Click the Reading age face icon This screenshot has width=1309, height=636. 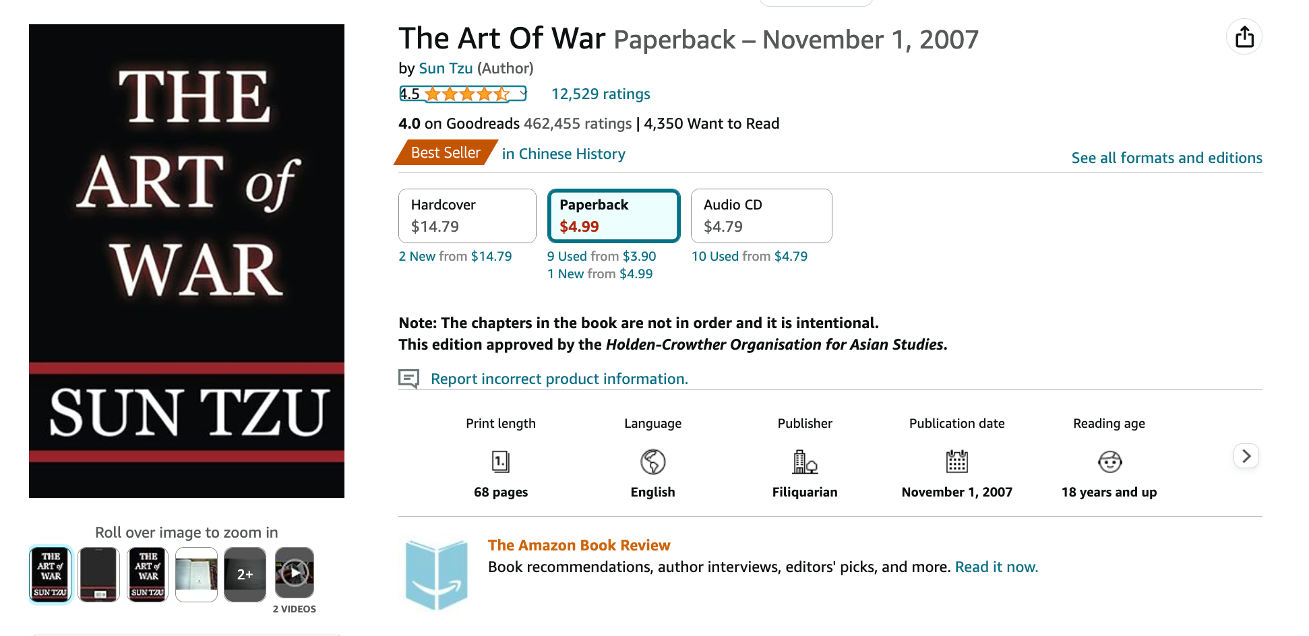click(1109, 462)
